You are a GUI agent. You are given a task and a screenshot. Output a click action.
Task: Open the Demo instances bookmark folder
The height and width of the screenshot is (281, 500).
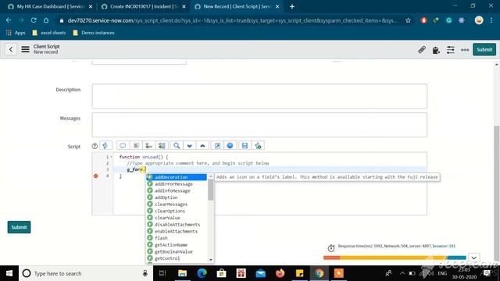pyautogui.click(x=94, y=33)
